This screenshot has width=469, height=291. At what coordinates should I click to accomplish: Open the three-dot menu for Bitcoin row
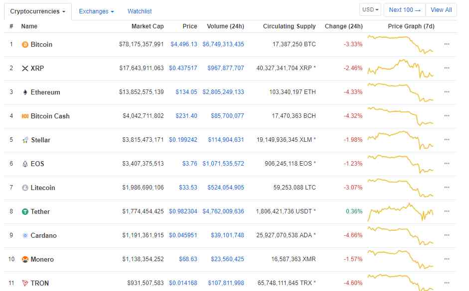pyautogui.click(x=447, y=44)
